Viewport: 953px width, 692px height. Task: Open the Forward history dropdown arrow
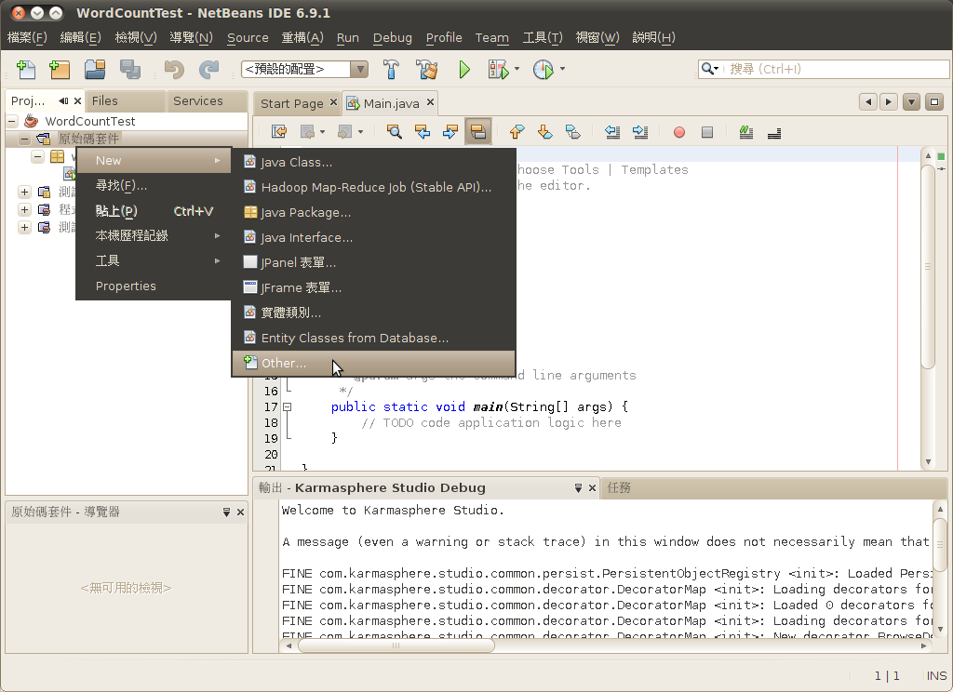360,132
